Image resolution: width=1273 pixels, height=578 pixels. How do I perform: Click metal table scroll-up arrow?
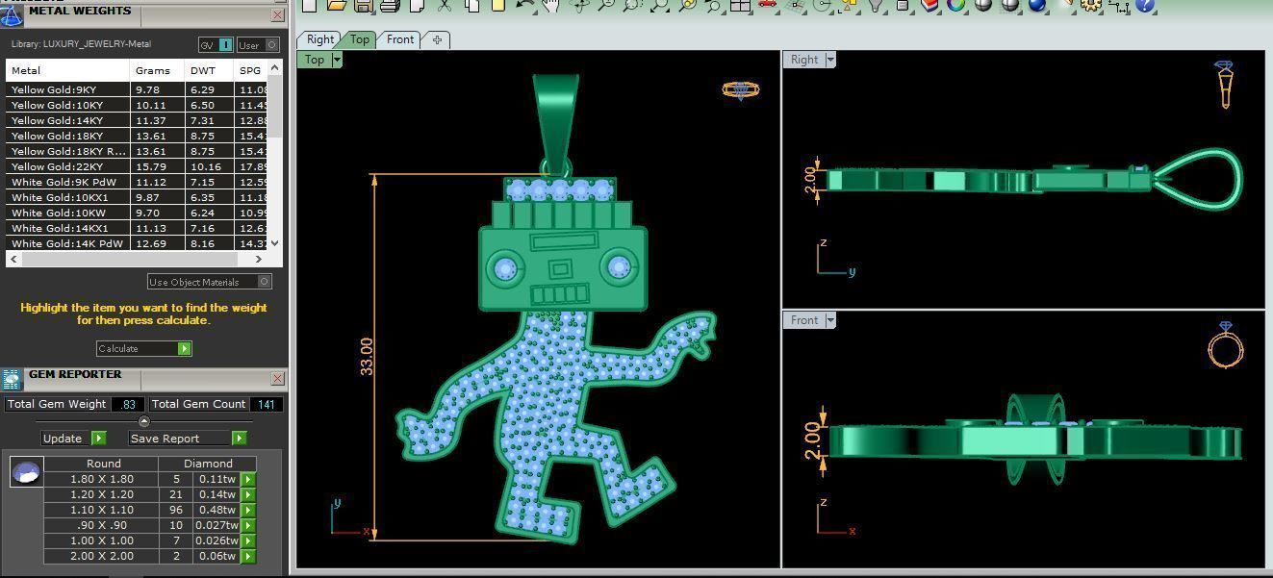[x=274, y=67]
